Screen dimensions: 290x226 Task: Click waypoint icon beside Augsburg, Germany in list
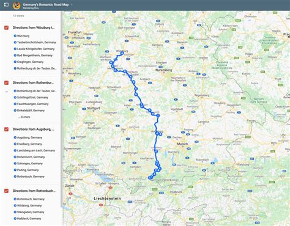(x=15, y=137)
